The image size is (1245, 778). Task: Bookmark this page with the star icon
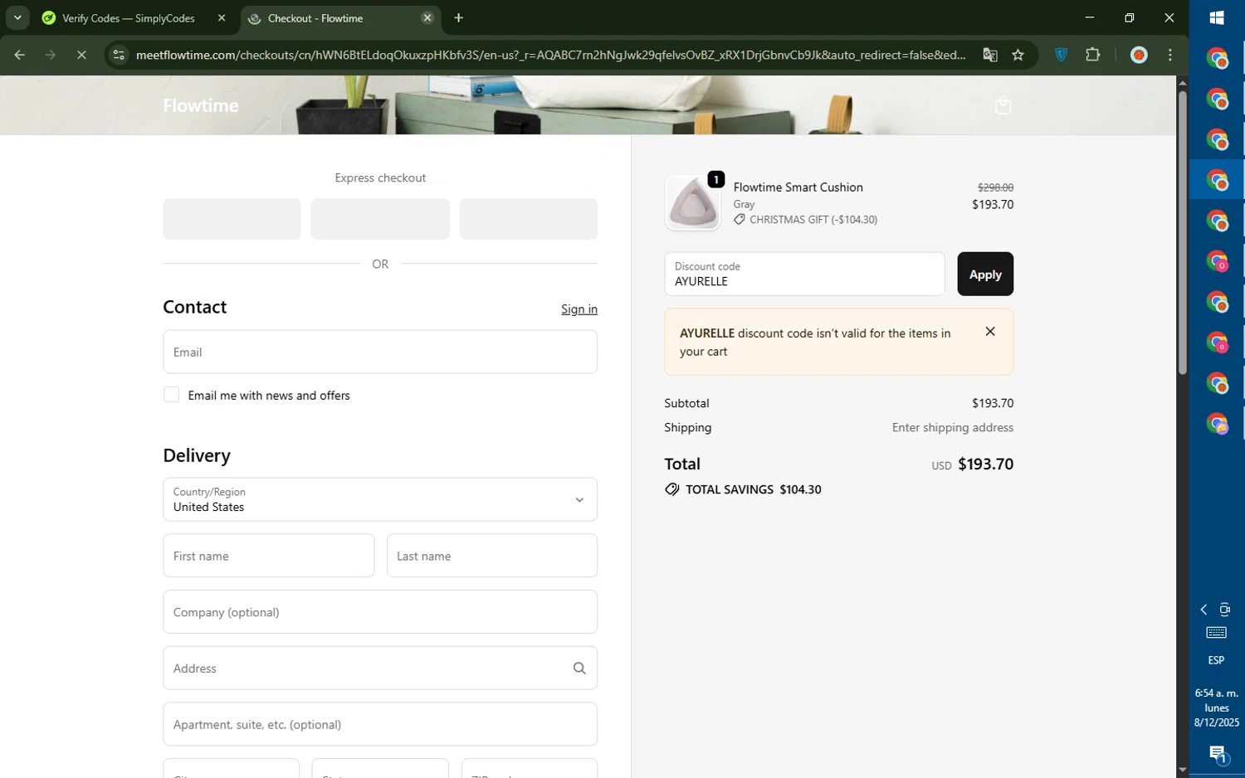point(1018,56)
